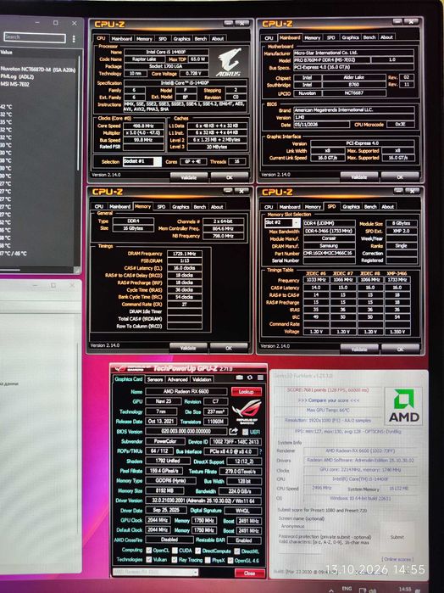Toggle Vulkan checkbox
The height and width of the screenshot is (593, 444).
click(149, 560)
